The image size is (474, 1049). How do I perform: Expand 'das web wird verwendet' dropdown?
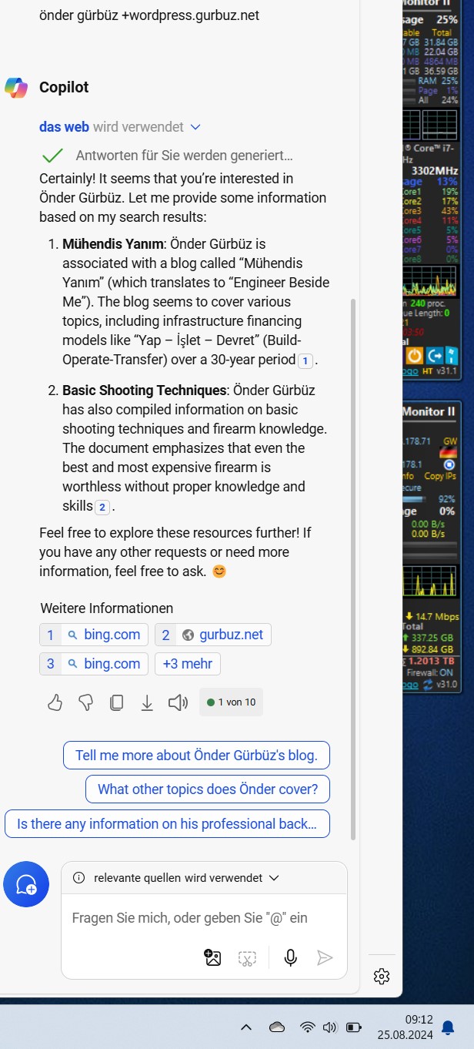click(x=195, y=127)
